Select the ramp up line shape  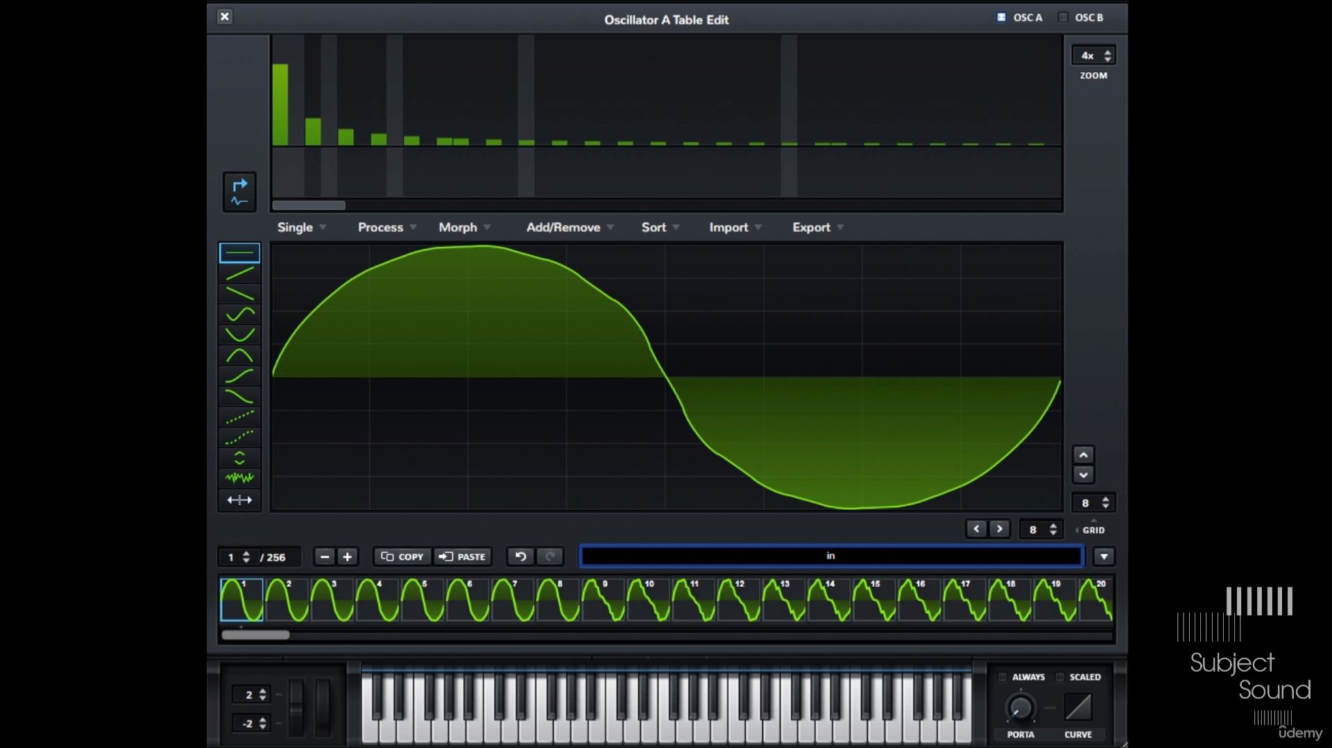(239, 273)
